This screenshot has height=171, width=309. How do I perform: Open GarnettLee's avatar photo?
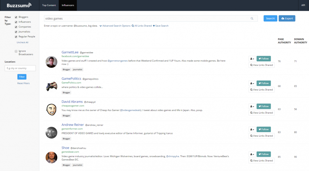(51, 62)
